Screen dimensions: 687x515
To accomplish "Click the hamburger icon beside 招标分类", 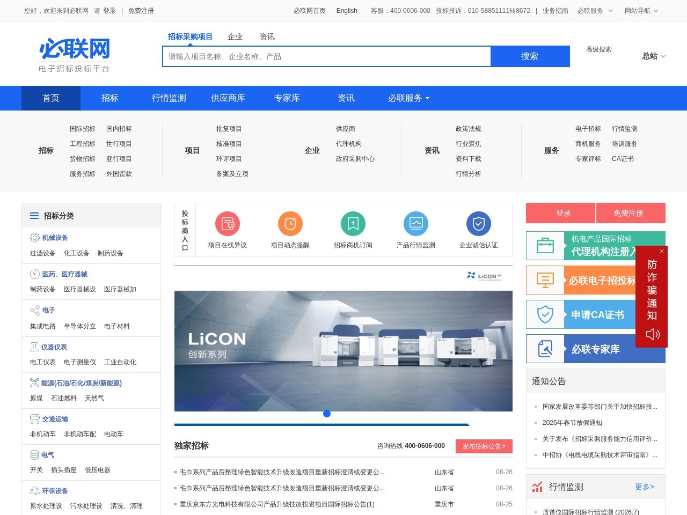I will click(34, 216).
